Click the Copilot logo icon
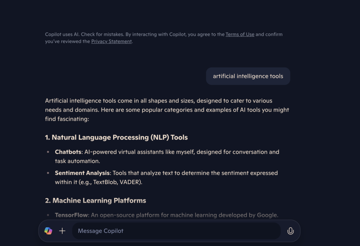Image resolution: width=360 pixels, height=246 pixels. point(48,231)
